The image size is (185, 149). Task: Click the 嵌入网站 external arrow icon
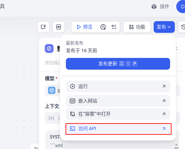(x=164, y=101)
